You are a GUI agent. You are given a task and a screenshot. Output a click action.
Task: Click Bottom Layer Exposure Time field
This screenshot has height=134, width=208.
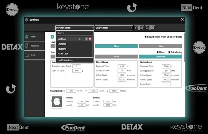(166, 66)
